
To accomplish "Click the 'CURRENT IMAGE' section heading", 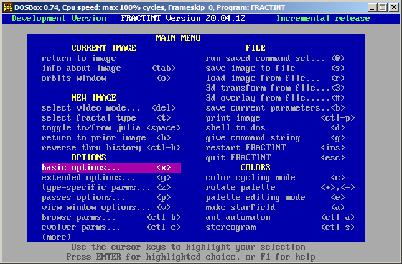I will [103, 48].
